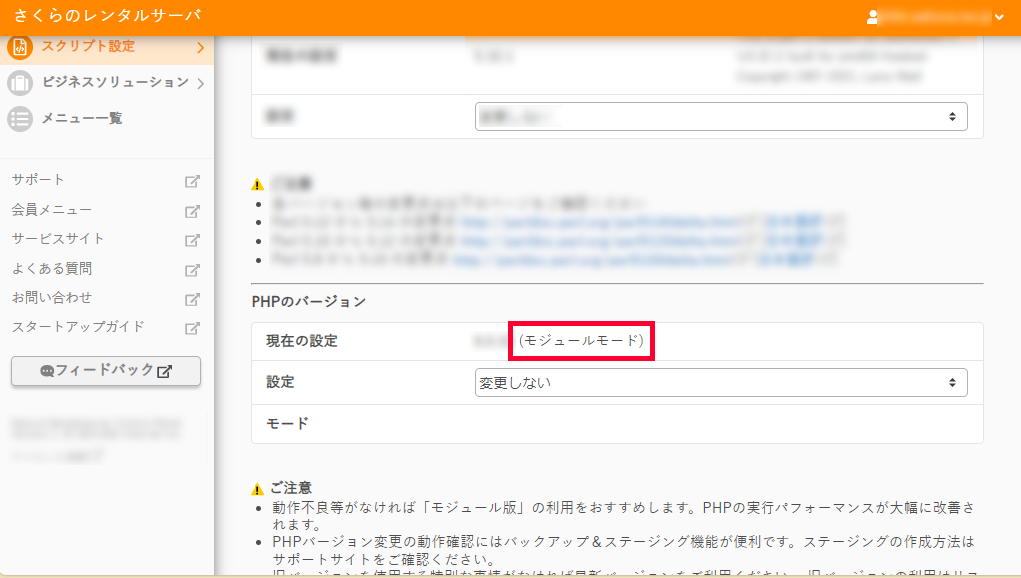
Task: Click the スクリプト設定 script file icon
Action: (x=20, y=47)
